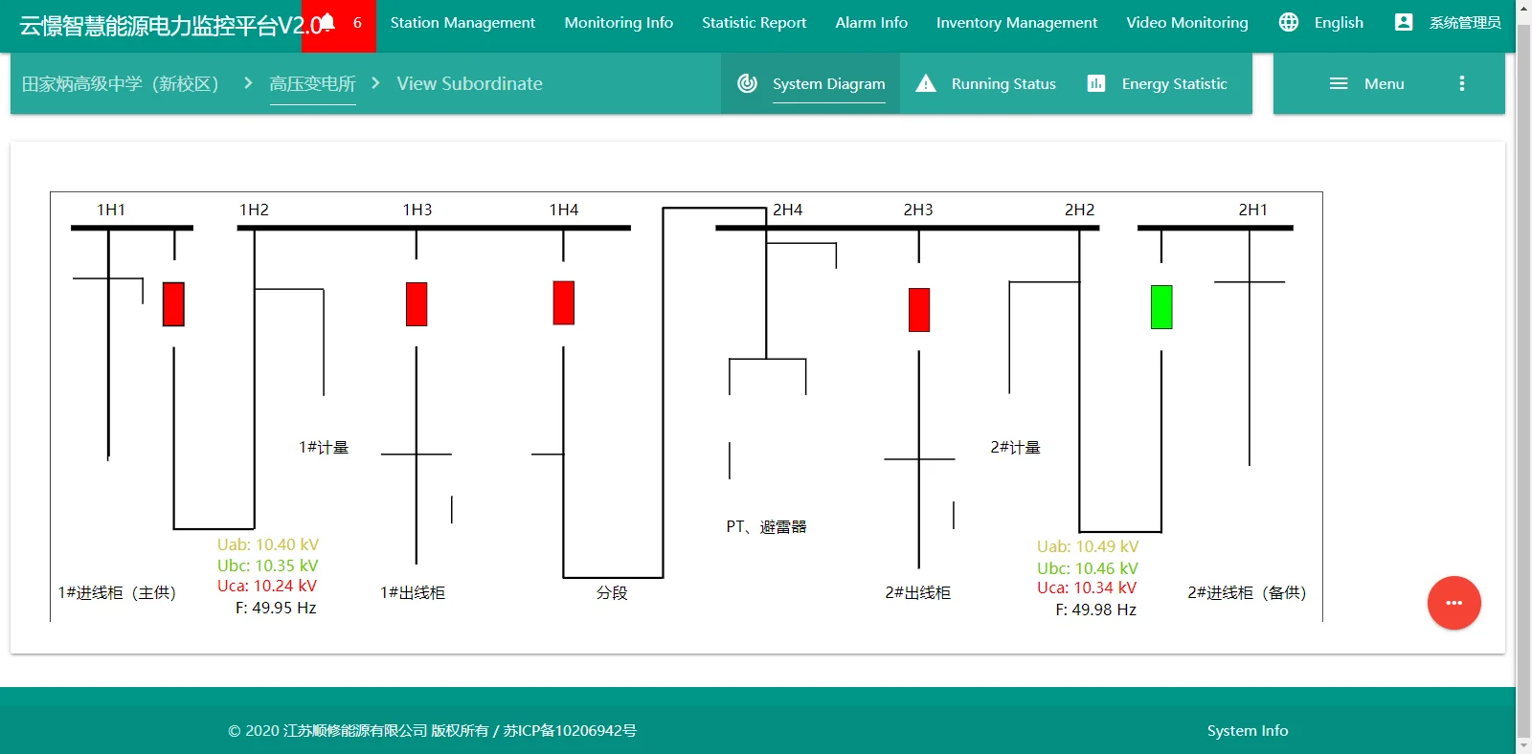Image resolution: width=1532 pixels, height=754 pixels.
Task: Click the alarm count badge 6
Action: pyautogui.click(x=357, y=22)
